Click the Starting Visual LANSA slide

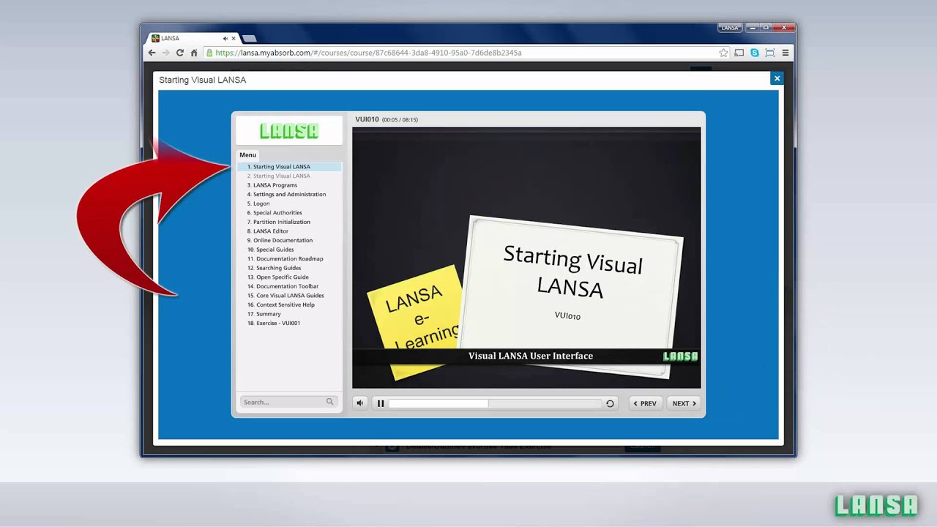tap(526, 258)
